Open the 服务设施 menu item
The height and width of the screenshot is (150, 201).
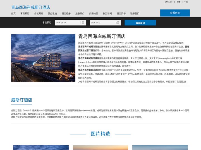point(52,14)
